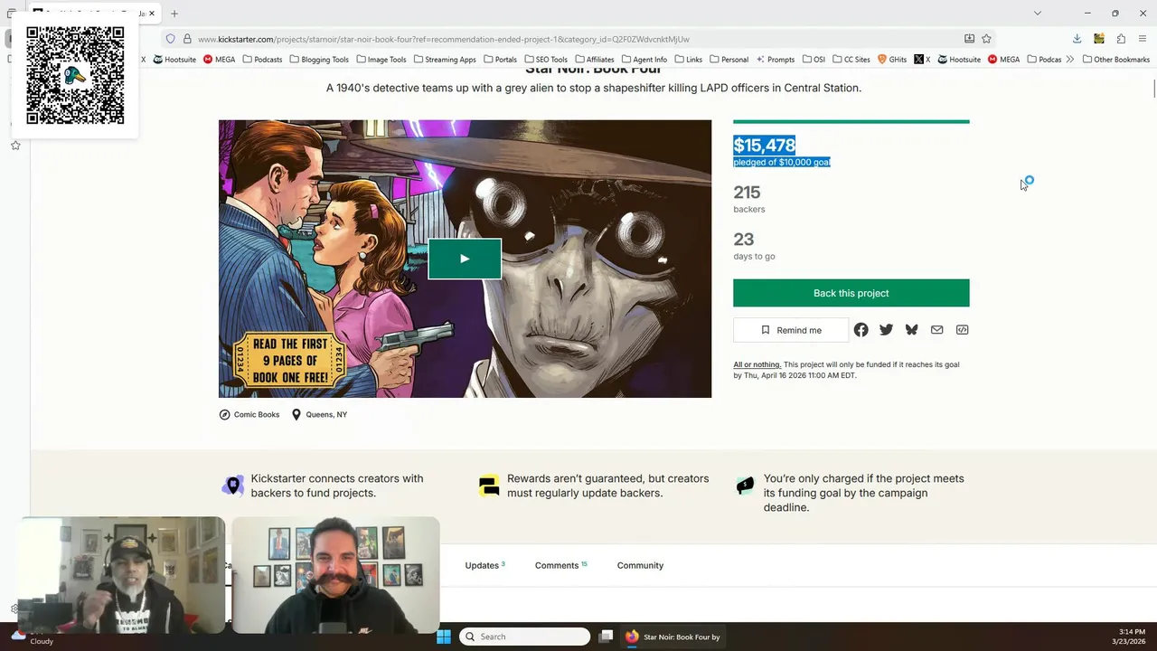Play the Star Noir project video

[x=465, y=259]
